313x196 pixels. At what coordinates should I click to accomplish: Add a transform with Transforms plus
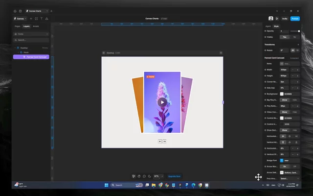298,45
